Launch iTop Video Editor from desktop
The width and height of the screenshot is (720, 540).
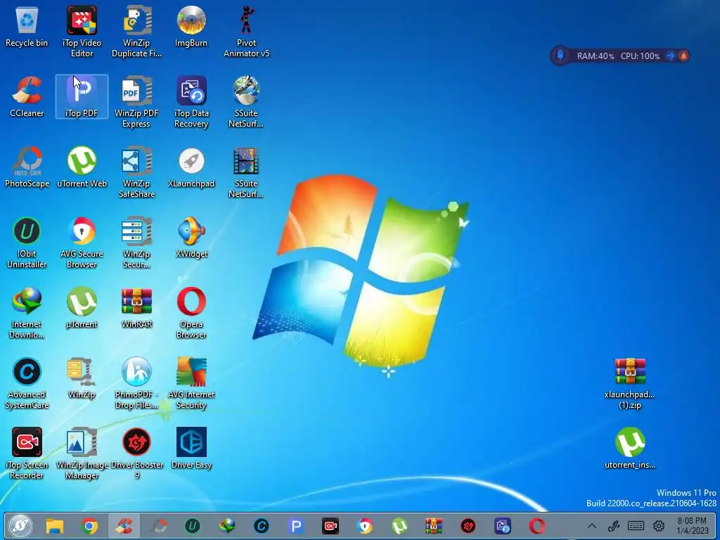point(82,31)
